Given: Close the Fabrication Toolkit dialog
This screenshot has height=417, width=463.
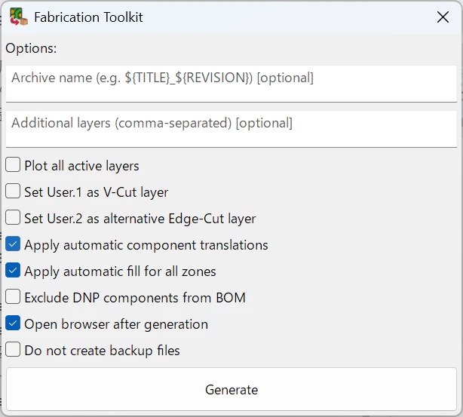Looking at the screenshot, I should (x=443, y=17).
